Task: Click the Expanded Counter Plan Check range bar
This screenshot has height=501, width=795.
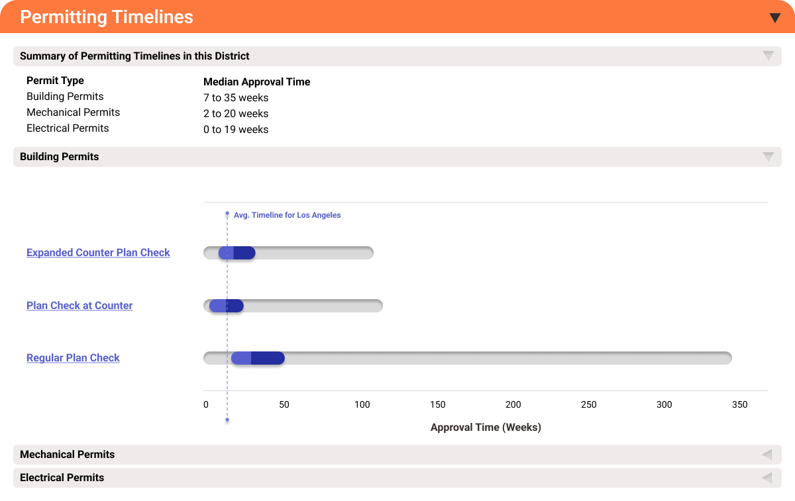Action: pos(288,253)
